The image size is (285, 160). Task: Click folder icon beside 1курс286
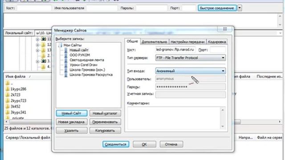[8, 89]
